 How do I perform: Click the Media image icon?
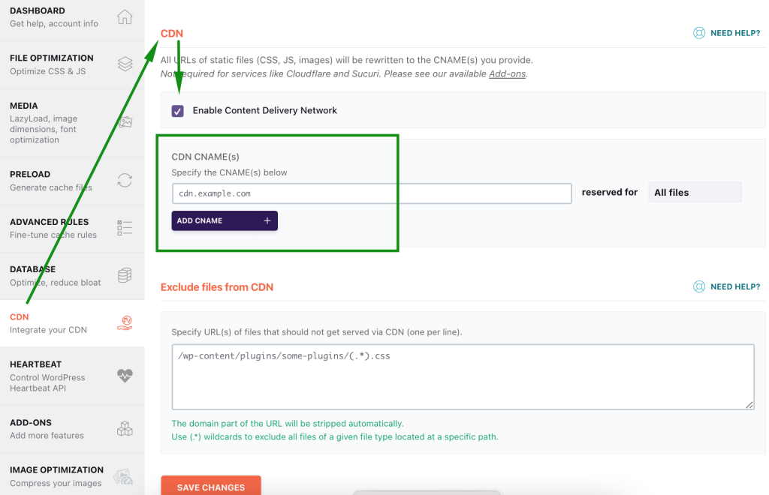125,121
